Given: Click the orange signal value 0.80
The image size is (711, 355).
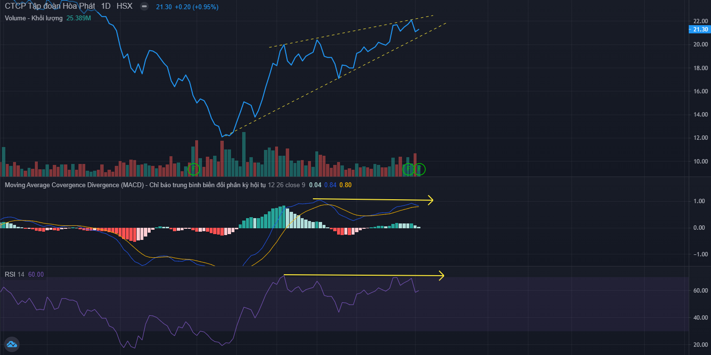Looking at the screenshot, I should coord(345,185).
